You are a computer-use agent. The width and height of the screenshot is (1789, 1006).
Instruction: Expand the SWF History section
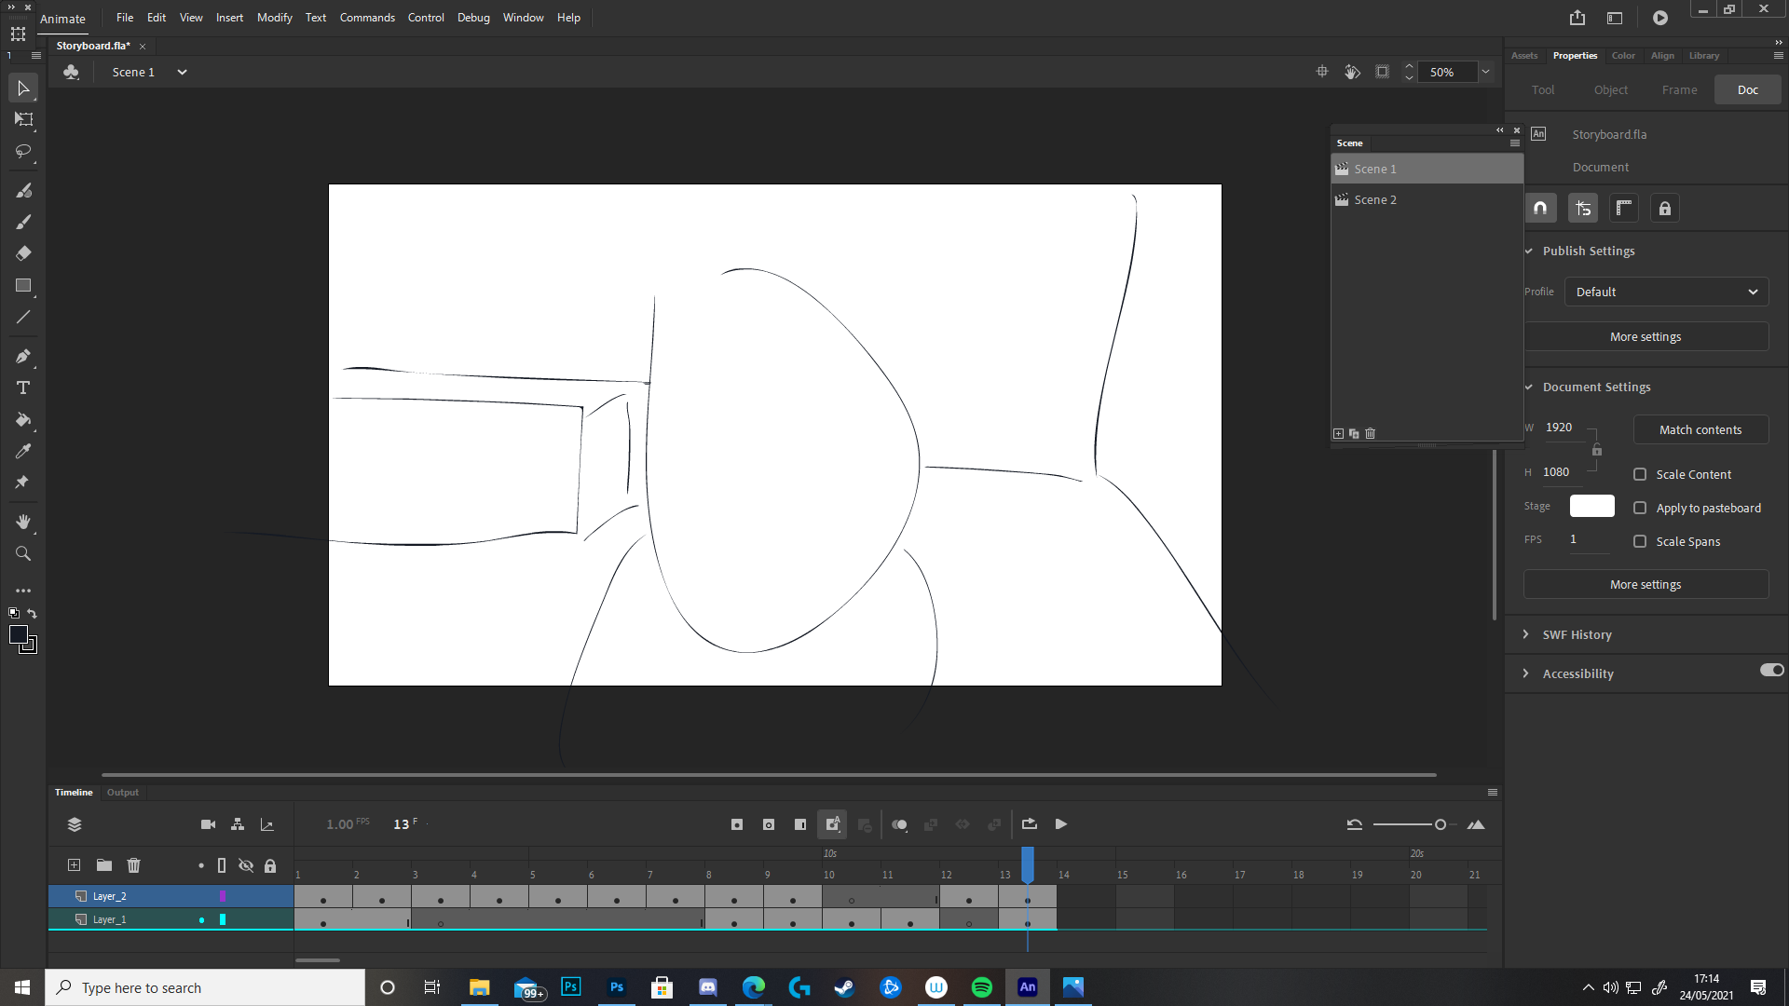[1525, 634]
